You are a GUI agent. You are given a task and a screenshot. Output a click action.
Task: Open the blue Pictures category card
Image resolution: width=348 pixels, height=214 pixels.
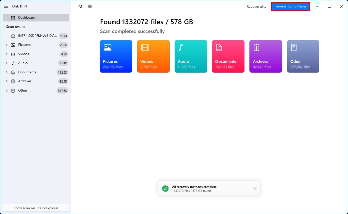click(116, 56)
